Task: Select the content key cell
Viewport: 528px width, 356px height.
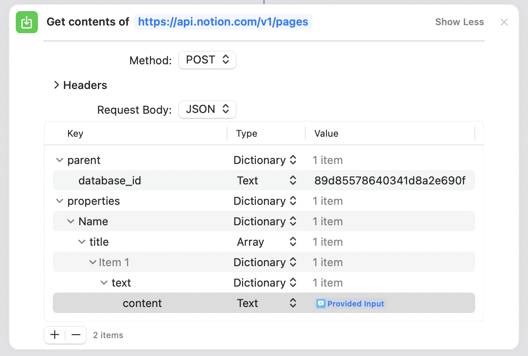Action: (x=142, y=304)
